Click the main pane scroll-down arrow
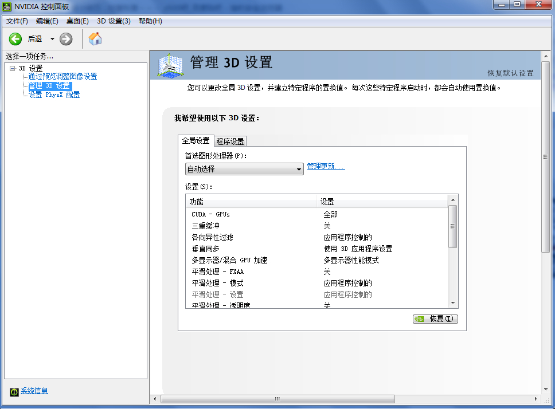The width and height of the screenshot is (555, 409). (x=545, y=390)
